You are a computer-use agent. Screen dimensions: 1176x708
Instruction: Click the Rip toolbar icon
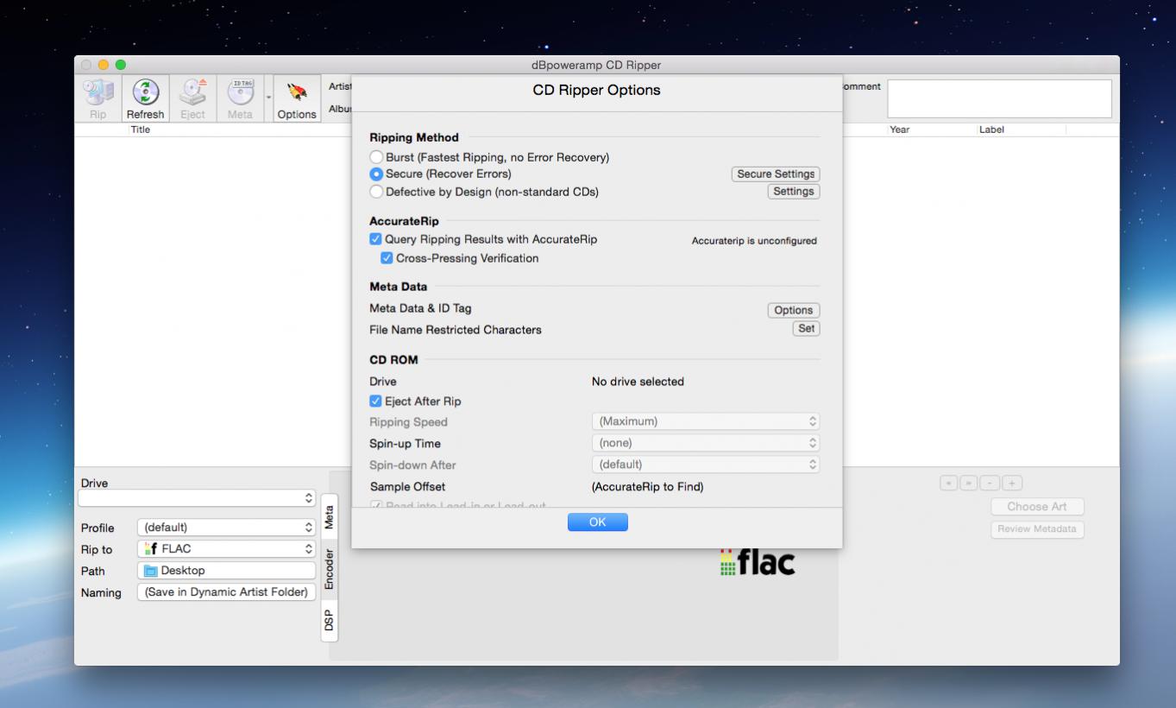coord(97,93)
